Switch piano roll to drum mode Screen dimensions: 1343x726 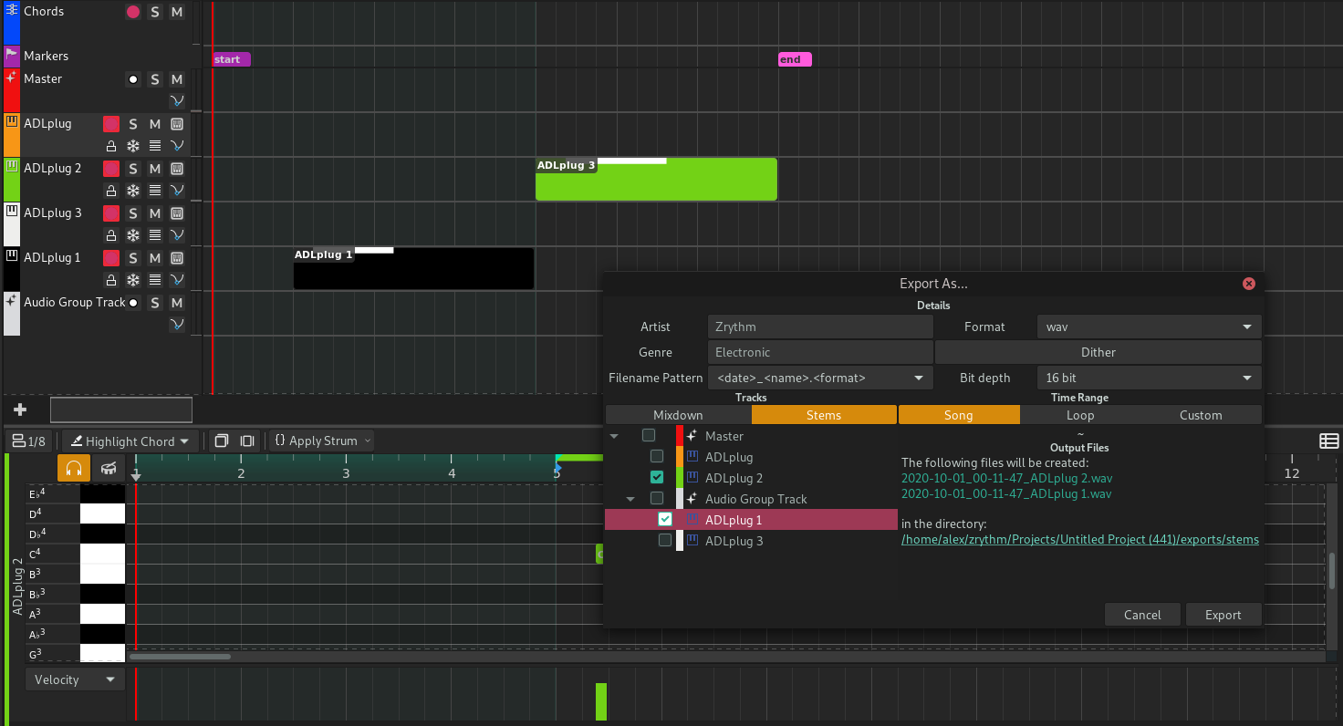109,468
